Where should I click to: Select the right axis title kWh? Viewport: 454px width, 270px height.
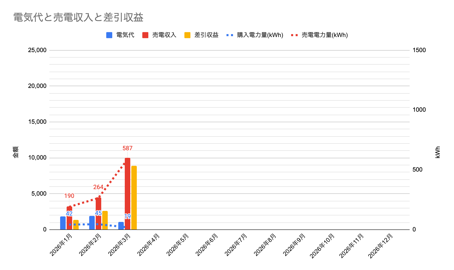(438, 152)
